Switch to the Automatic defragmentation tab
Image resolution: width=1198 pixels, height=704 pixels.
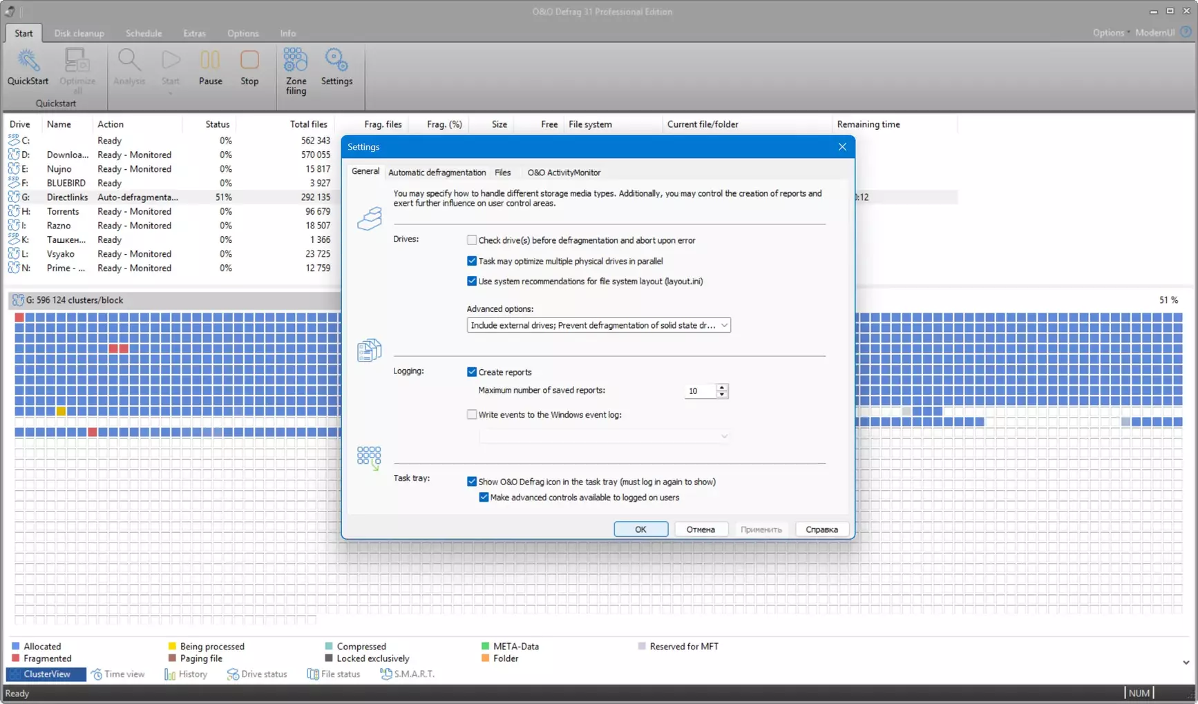point(437,173)
